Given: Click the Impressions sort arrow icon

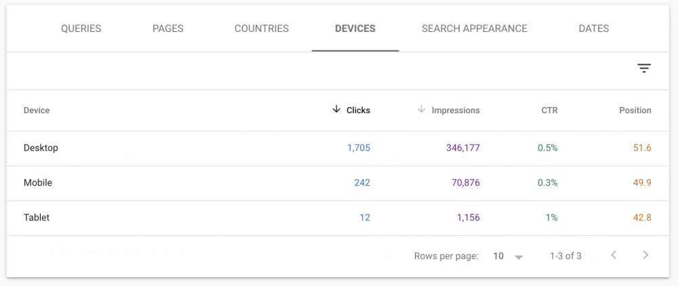Looking at the screenshot, I should 421,110.
